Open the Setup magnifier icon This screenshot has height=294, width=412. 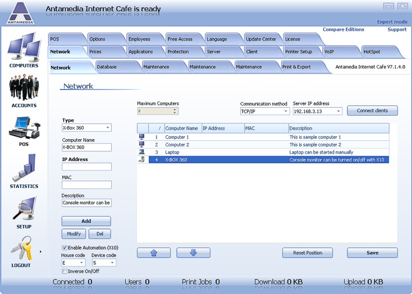[24, 209]
